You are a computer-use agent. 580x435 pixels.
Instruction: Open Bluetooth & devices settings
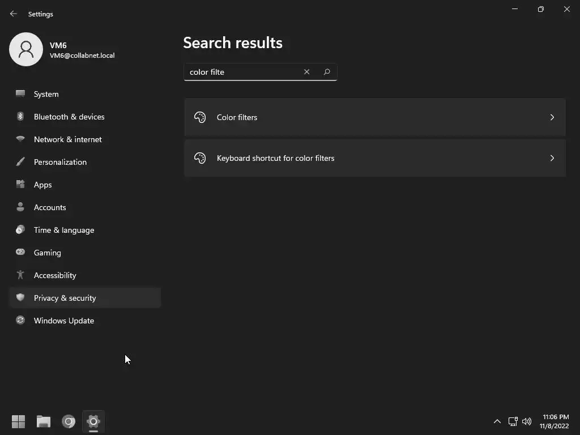point(69,117)
